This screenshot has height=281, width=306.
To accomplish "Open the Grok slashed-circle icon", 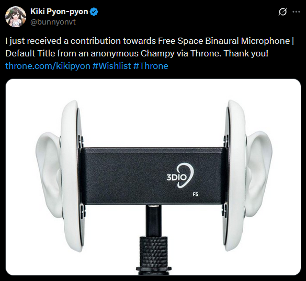I will point(282,12).
